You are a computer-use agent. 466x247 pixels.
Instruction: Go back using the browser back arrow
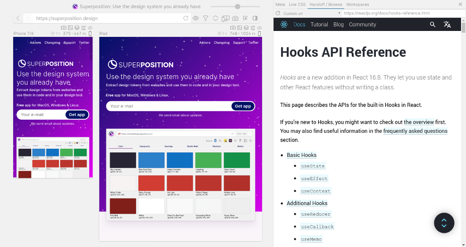(18, 18)
